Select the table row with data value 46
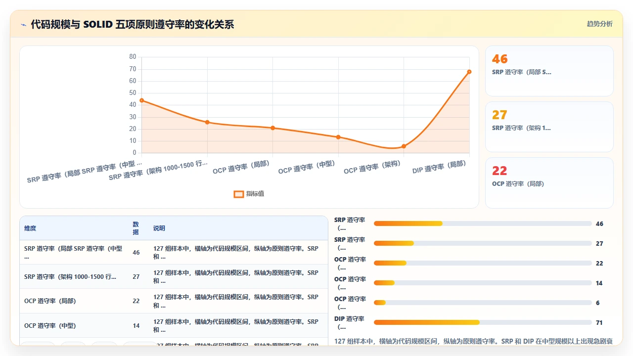This screenshot has width=633, height=356. (x=174, y=252)
